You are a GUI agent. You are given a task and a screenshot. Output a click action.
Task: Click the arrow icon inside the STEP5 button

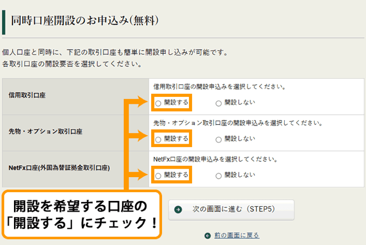tap(178, 210)
